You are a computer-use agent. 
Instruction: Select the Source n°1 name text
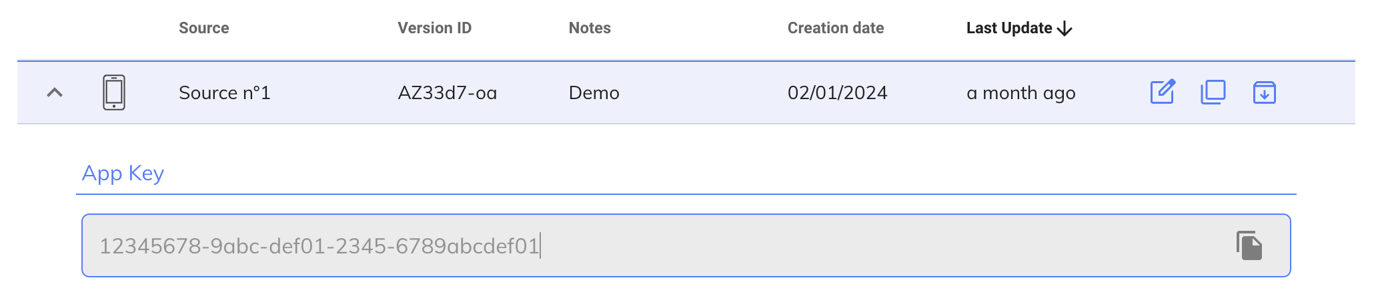[224, 92]
